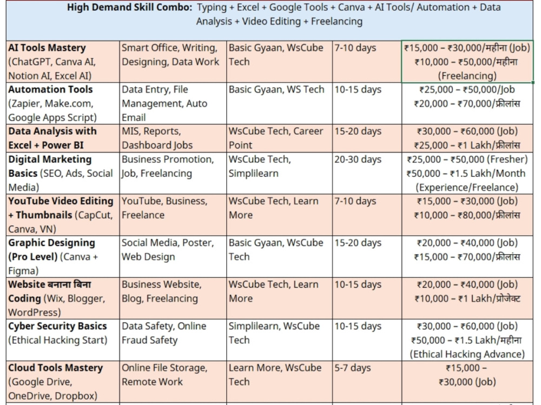Select 15-20 days cell in Data Analysis row

pyautogui.click(x=367, y=138)
